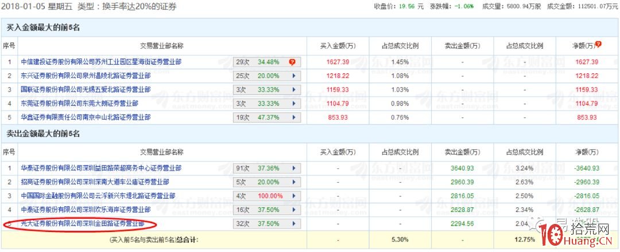Viewport: 620px width, 252px height.
Task: Open 中国国际金融云浮新兴东堤北路 link
Action: click(x=98, y=196)
